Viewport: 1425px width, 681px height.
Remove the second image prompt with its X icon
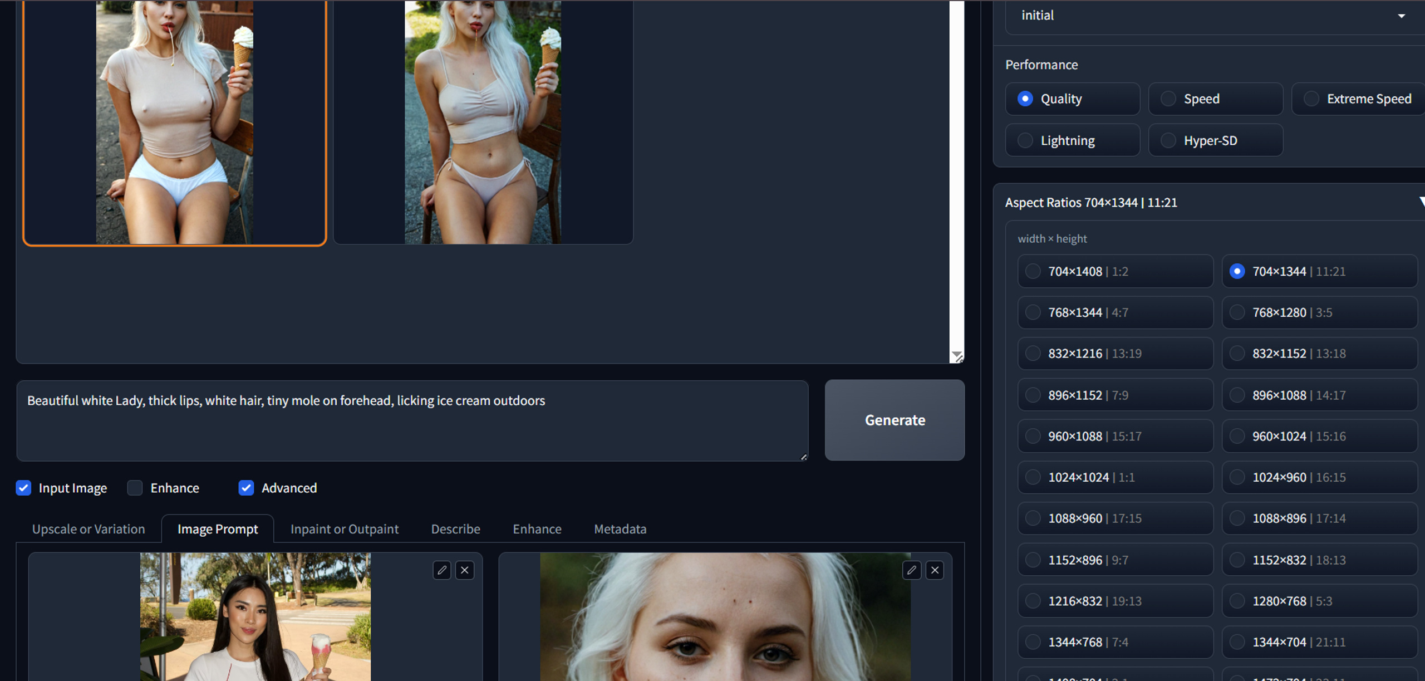coord(935,570)
